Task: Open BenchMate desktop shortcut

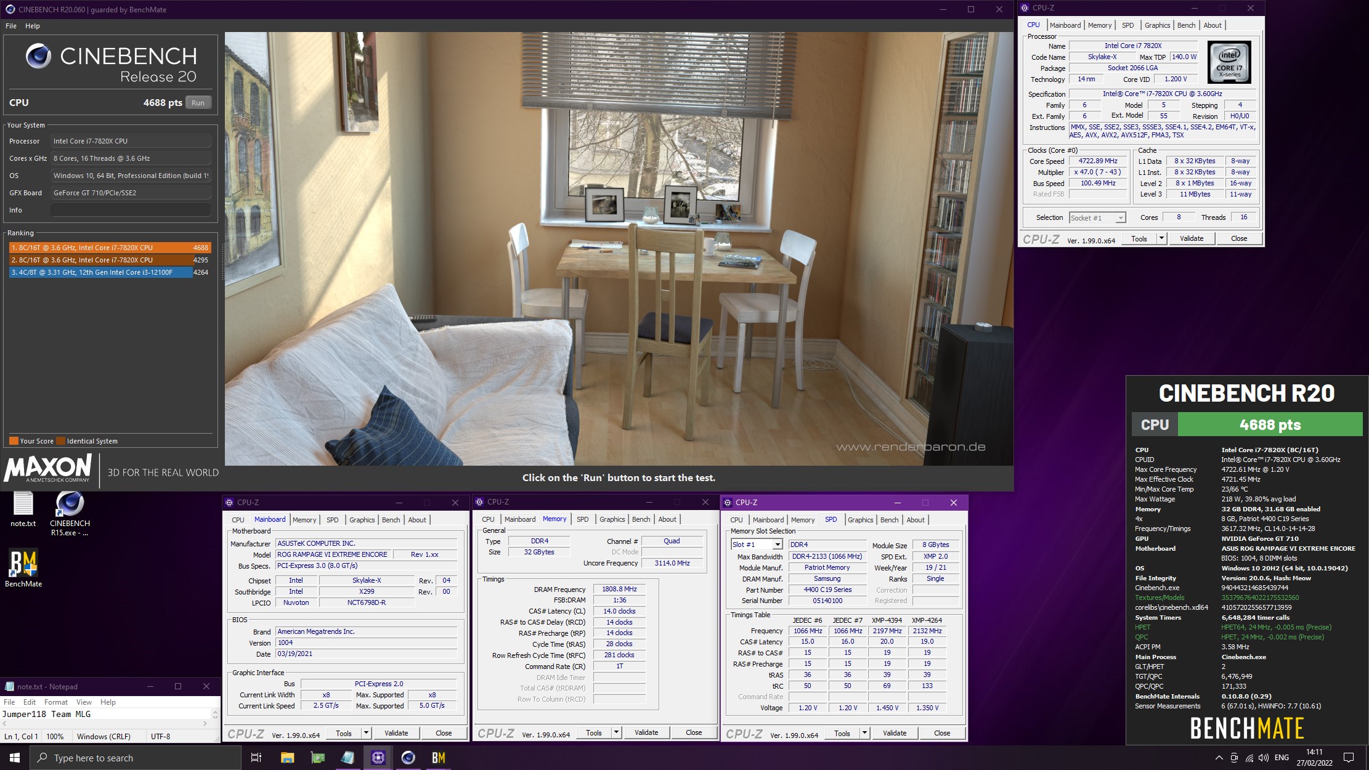Action: click(23, 568)
